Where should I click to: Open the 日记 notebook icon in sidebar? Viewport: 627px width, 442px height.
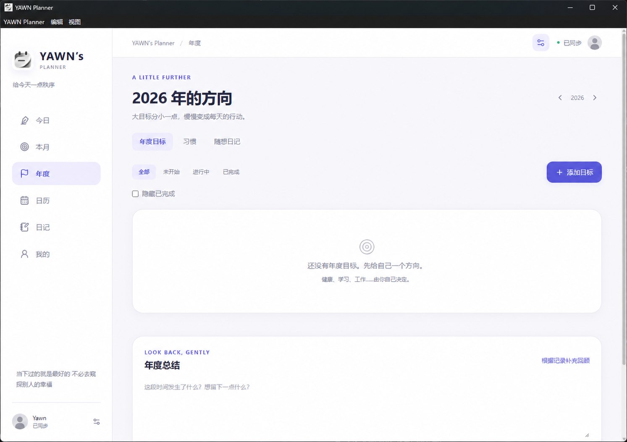[25, 227]
